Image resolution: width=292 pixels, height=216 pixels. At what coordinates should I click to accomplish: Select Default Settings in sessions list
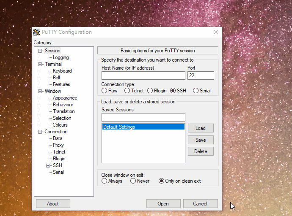click(x=143, y=127)
